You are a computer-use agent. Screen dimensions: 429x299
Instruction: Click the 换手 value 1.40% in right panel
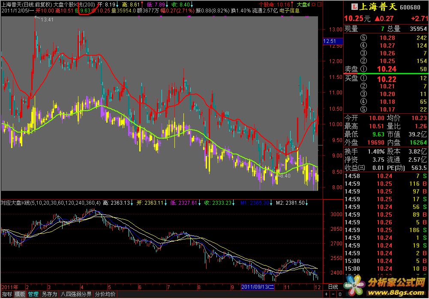376,151
